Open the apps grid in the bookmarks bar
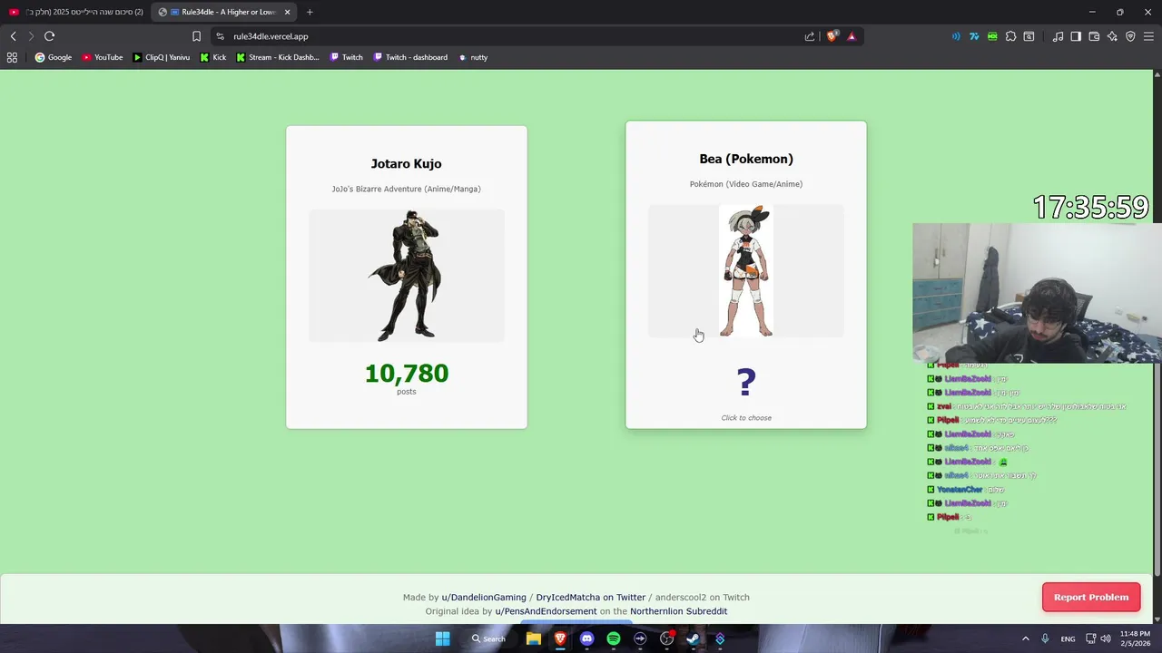Viewport: 1162px width, 653px height. coord(12,57)
